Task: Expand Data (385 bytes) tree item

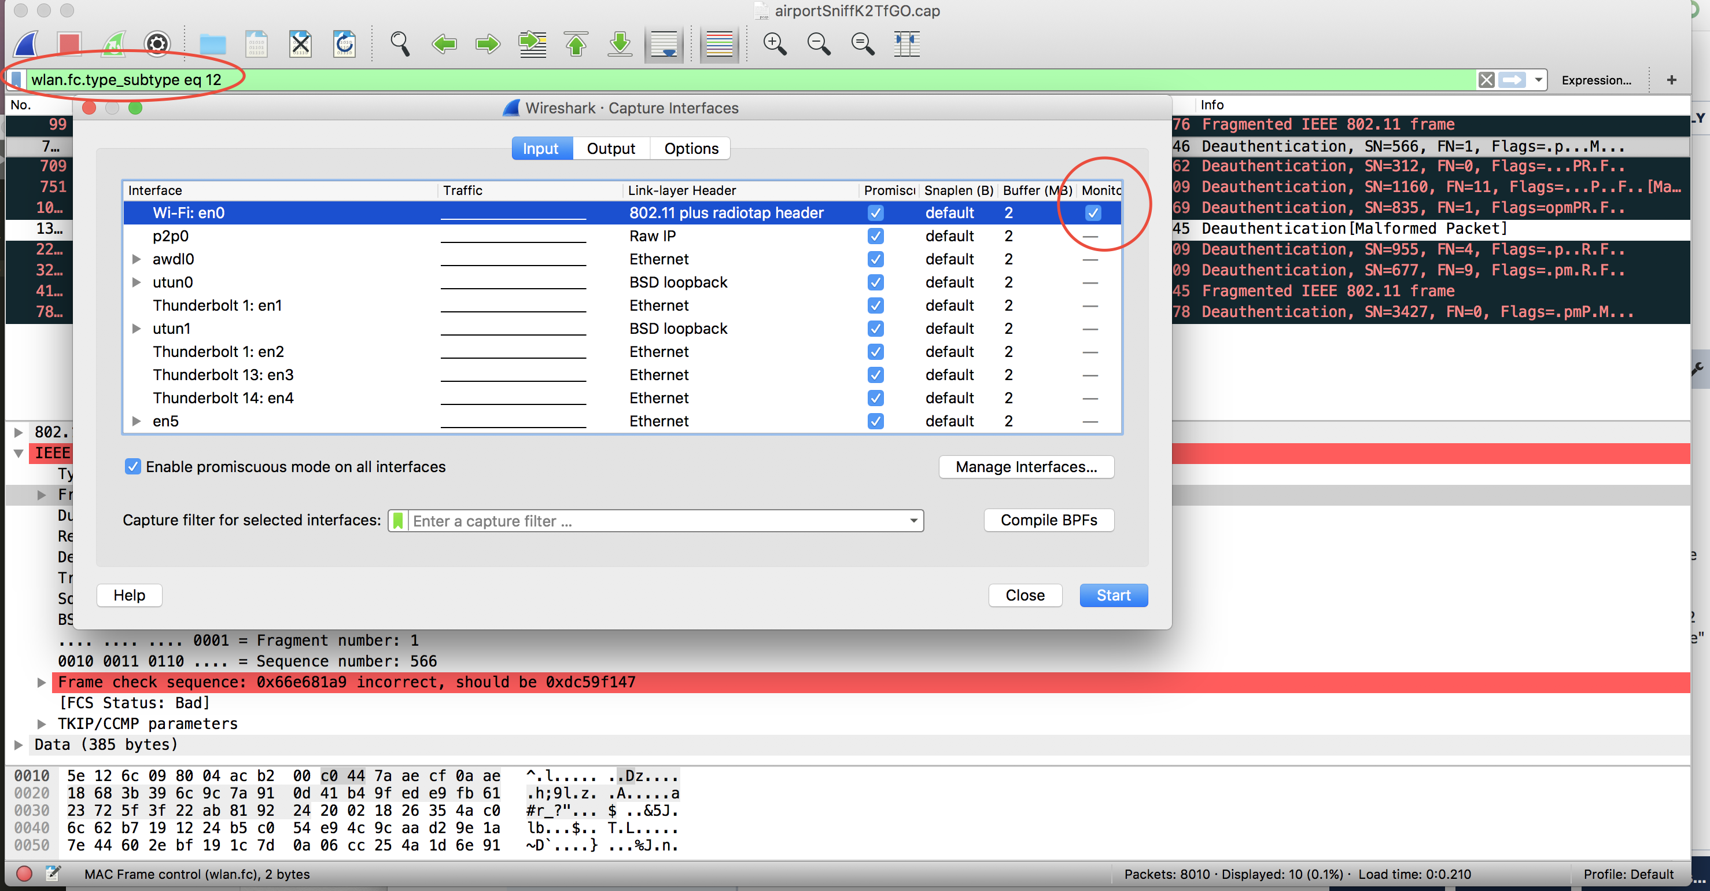Action: point(18,744)
